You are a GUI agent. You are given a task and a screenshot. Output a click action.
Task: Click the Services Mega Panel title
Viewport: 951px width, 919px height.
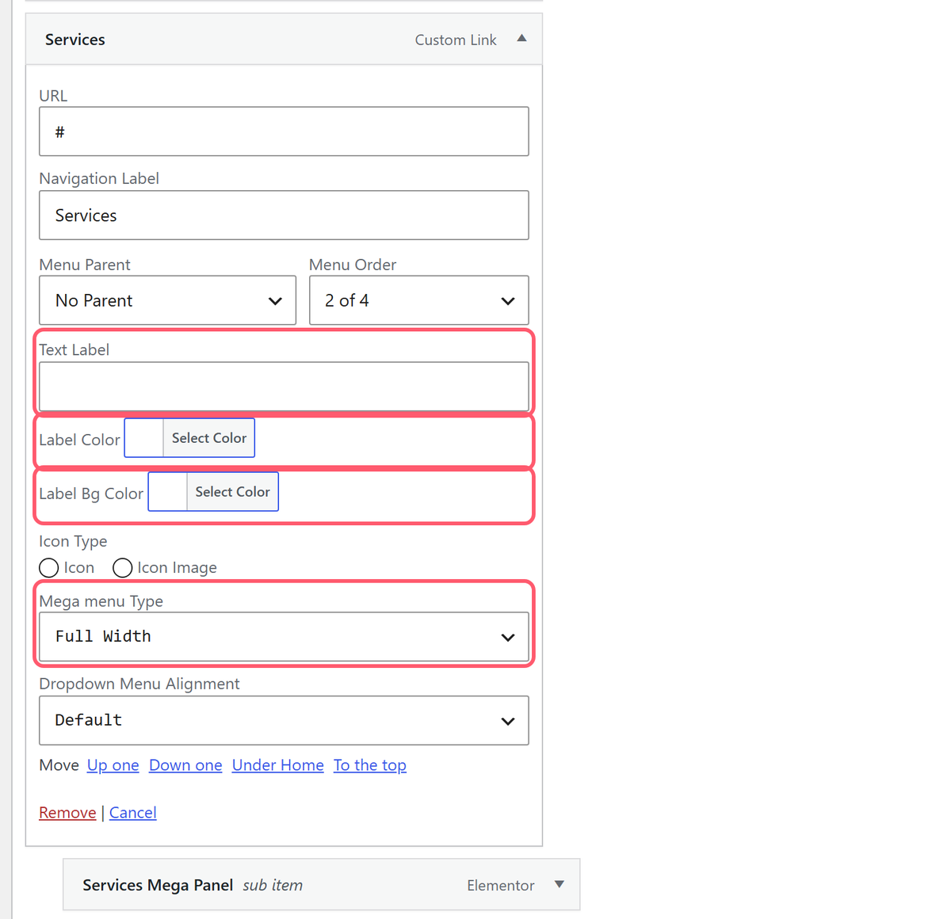tap(158, 885)
